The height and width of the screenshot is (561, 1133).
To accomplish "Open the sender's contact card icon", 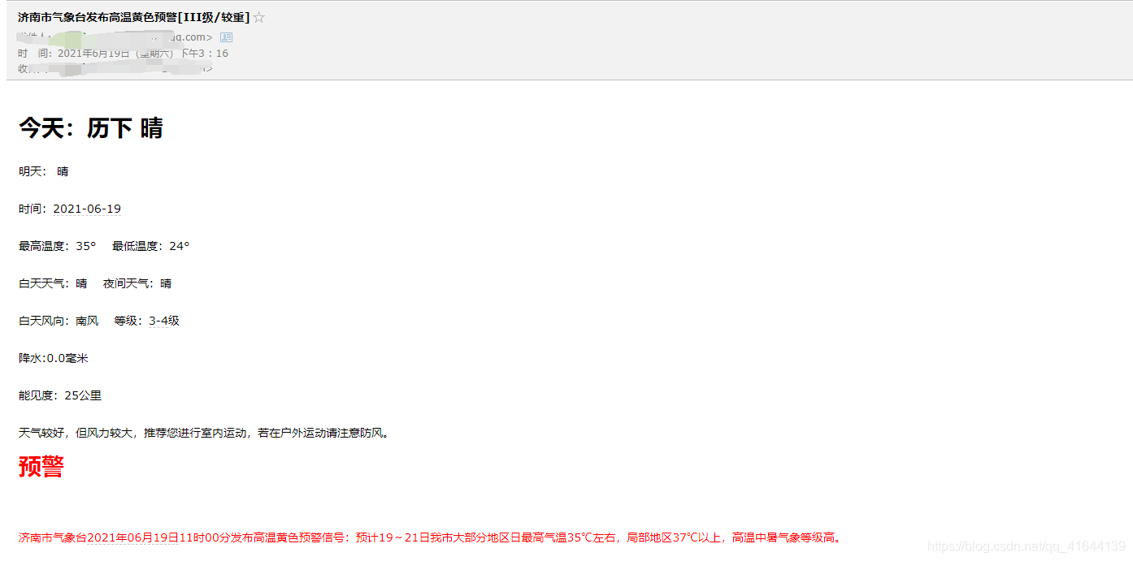I will 225,37.
